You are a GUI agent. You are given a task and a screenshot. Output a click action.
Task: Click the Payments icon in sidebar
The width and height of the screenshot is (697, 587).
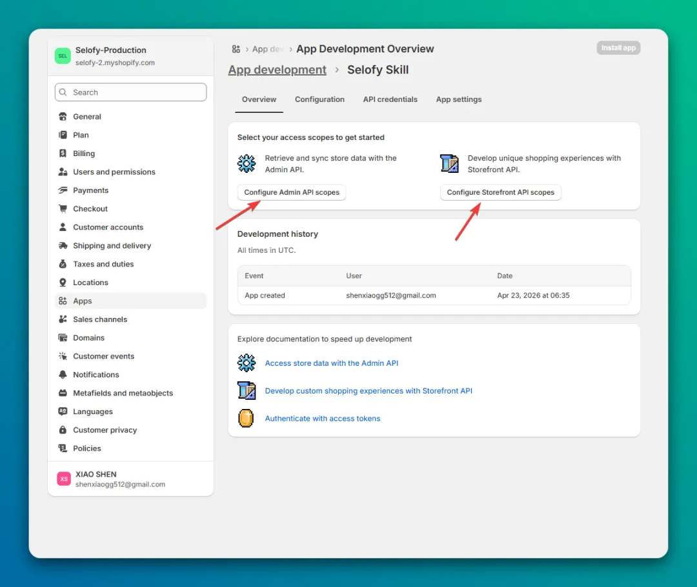pyautogui.click(x=63, y=190)
